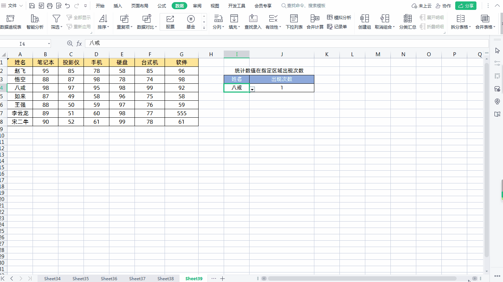
Task: Click the 协作 collaborate button
Action: pyautogui.click(x=443, y=6)
